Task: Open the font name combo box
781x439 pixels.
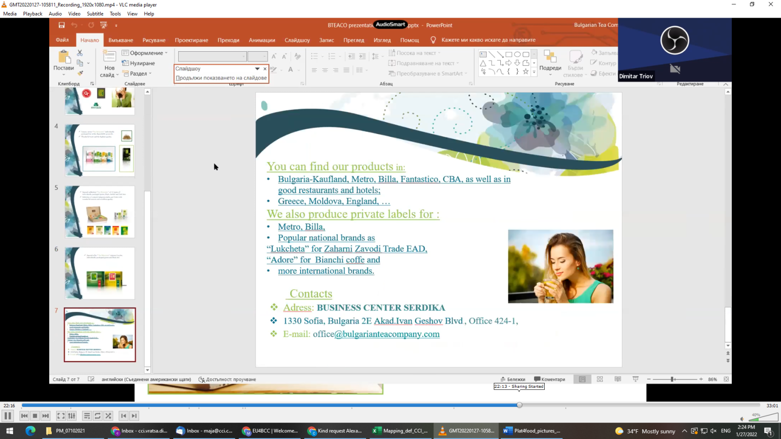Action: [x=212, y=56]
